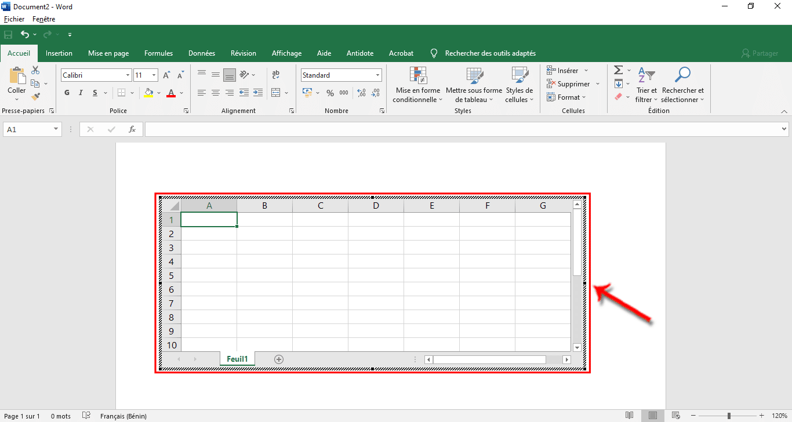
Task: Click the increase indent icon
Action: pos(257,93)
